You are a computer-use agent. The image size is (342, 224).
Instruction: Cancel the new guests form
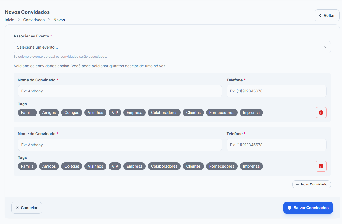coord(27,208)
